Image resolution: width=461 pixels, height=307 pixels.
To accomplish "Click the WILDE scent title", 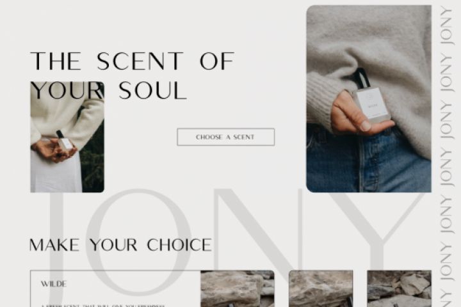I will click(x=54, y=284).
